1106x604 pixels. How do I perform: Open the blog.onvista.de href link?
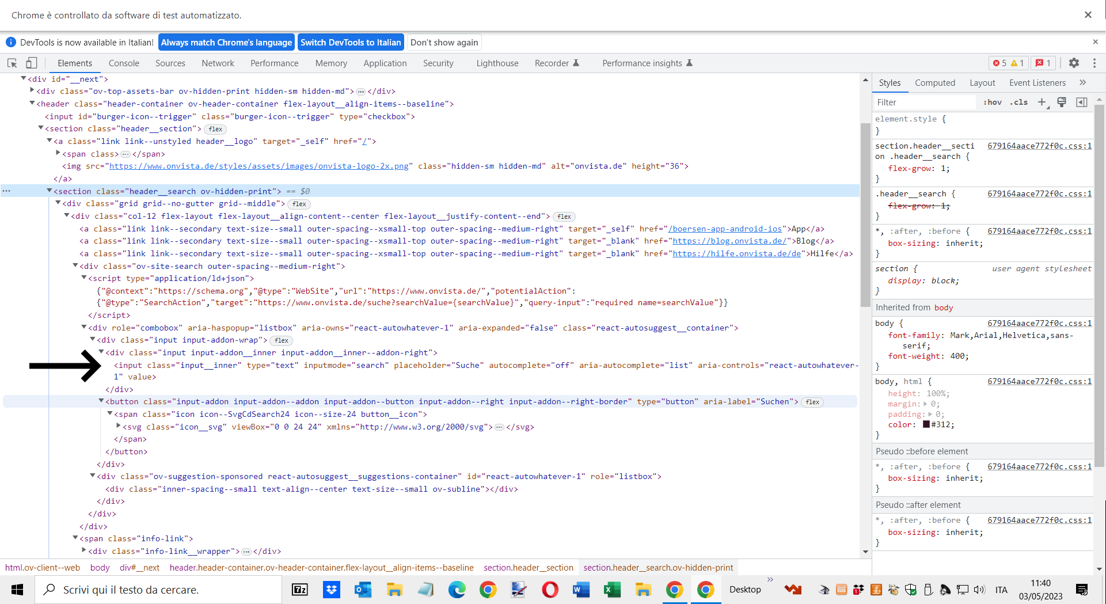729,241
